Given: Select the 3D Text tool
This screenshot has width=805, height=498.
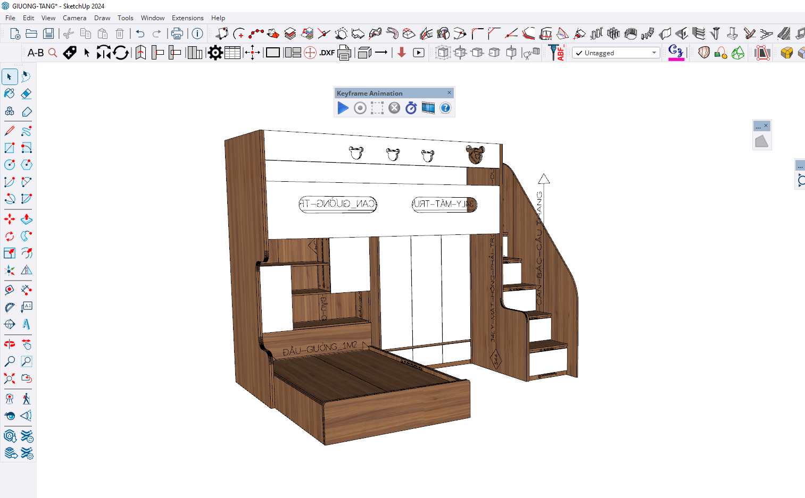Looking at the screenshot, I should point(26,324).
